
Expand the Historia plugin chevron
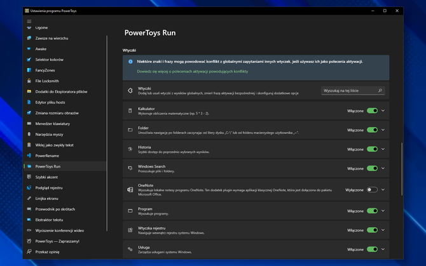coord(383,149)
